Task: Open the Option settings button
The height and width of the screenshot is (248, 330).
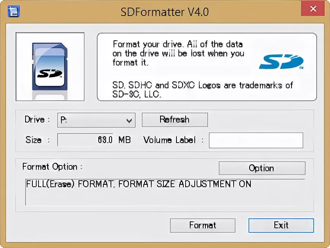Action: (262, 168)
